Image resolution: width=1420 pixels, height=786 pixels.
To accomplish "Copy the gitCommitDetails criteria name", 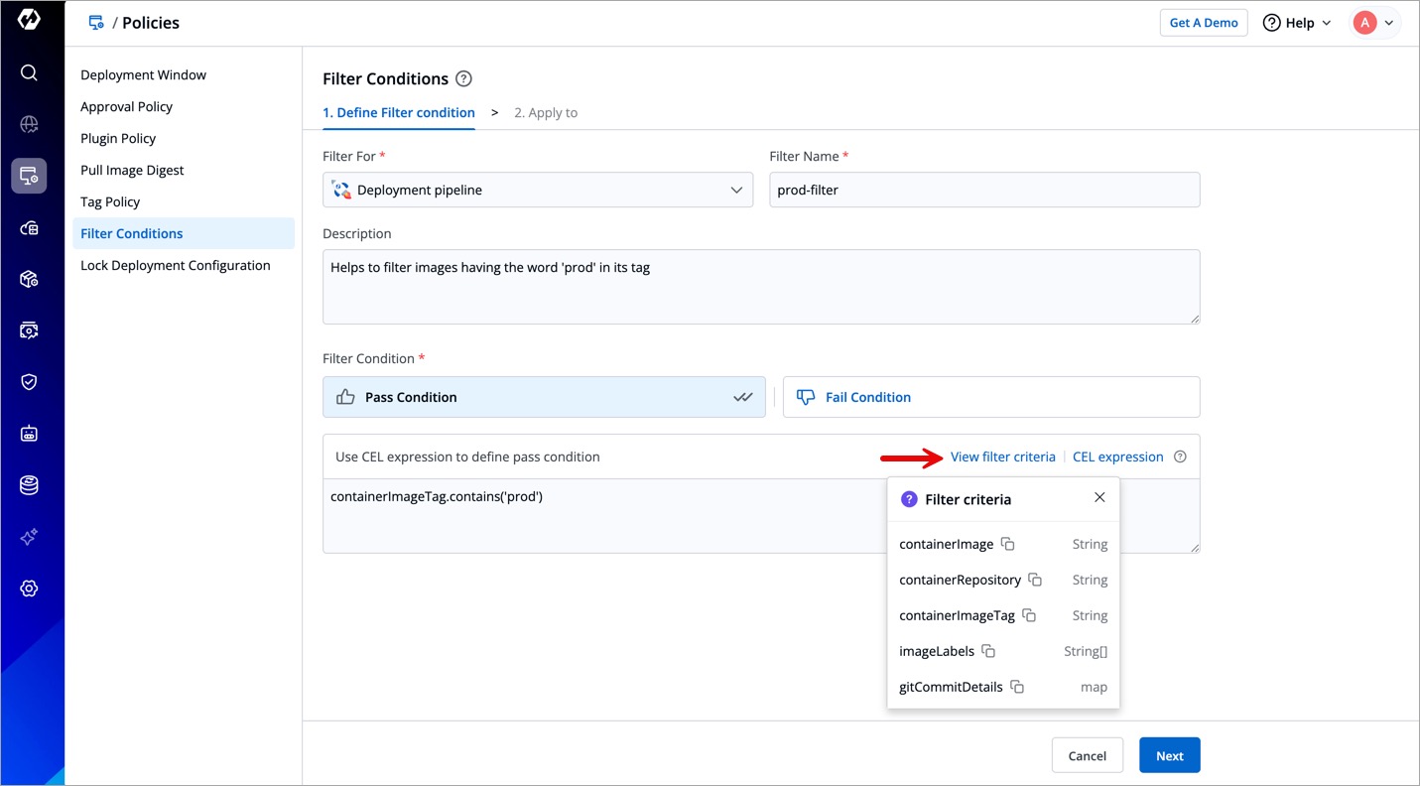I will [1017, 687].
